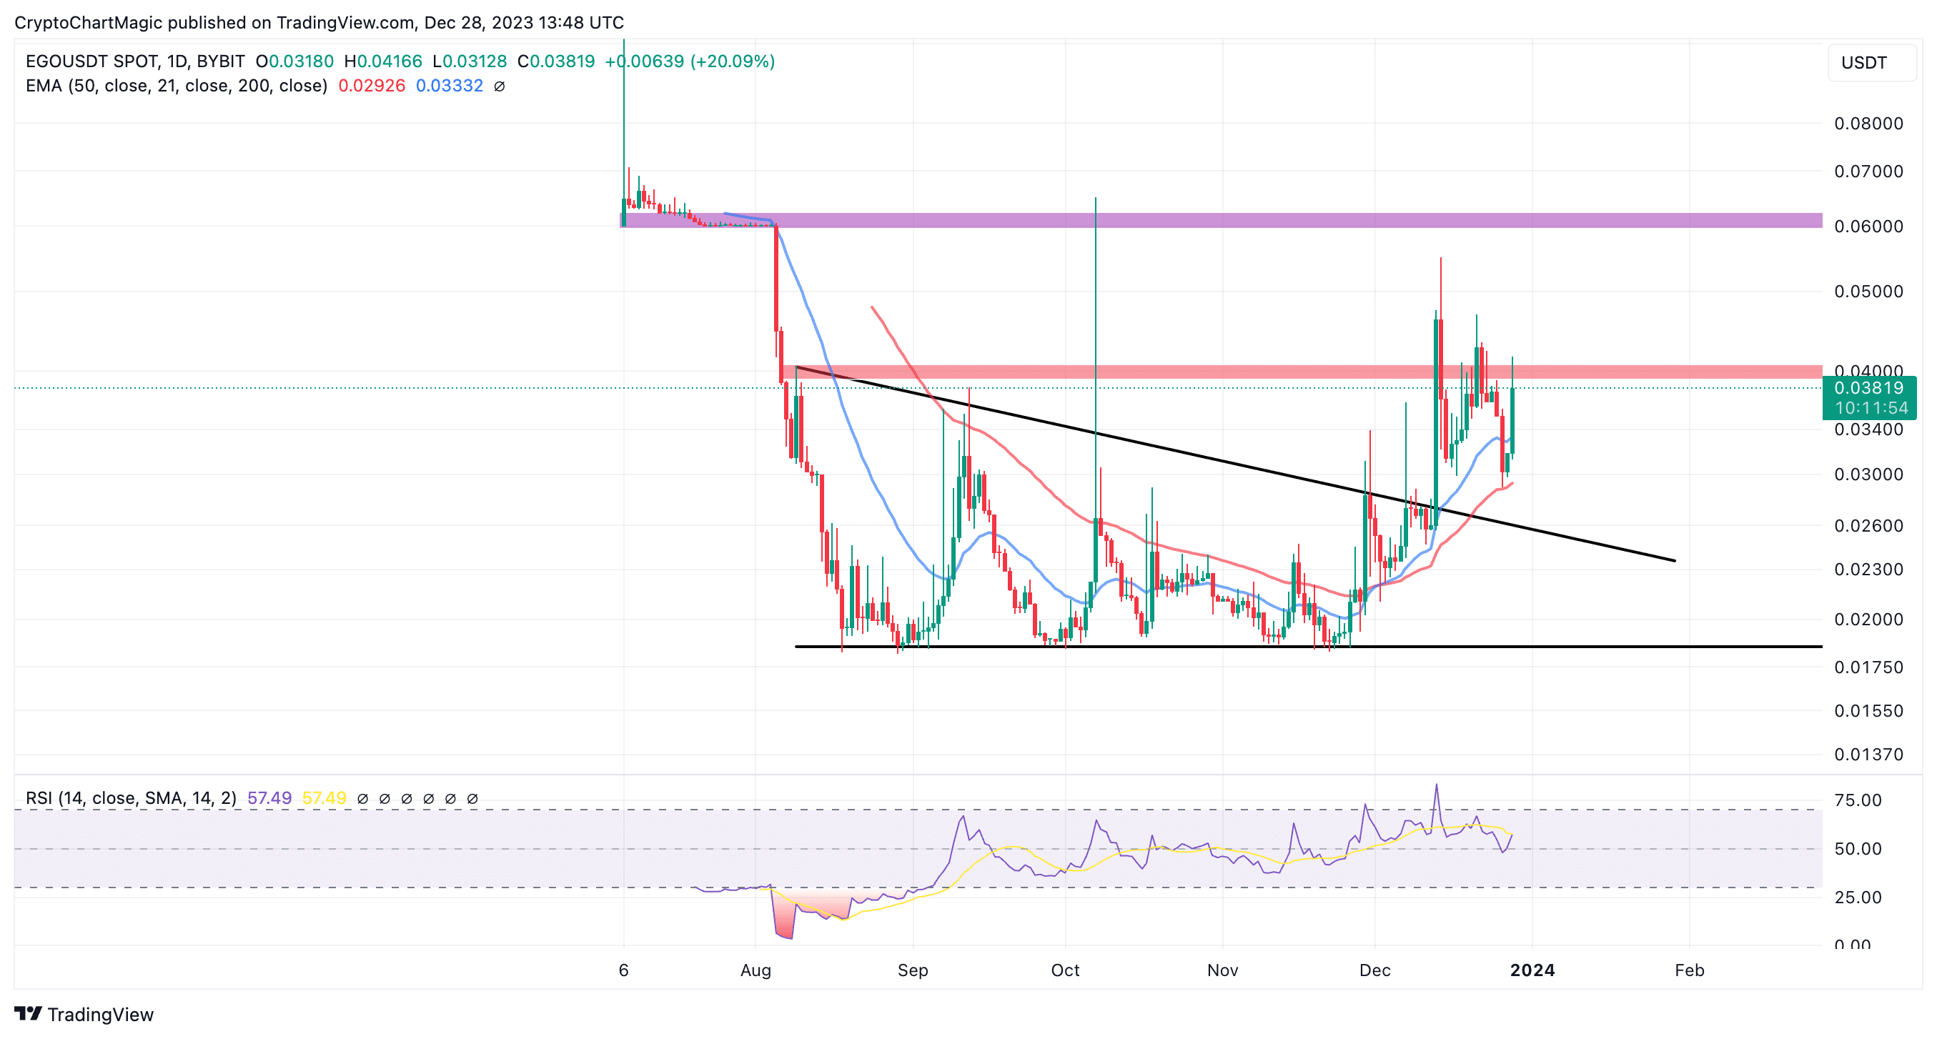The height and width of the screenshot is (1039, 1937).
Task: Click the bar countdown 10:11:54
Action: pos(1871,408)
